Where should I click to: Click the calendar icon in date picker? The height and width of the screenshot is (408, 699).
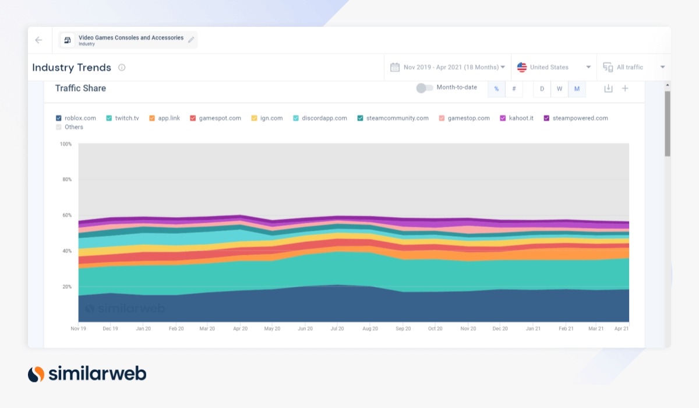(395, 67)
